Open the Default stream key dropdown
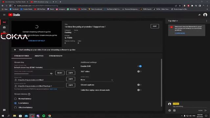The width and height of the screenshot is (210, 118). pyautogui.click(x=44, y=68)
